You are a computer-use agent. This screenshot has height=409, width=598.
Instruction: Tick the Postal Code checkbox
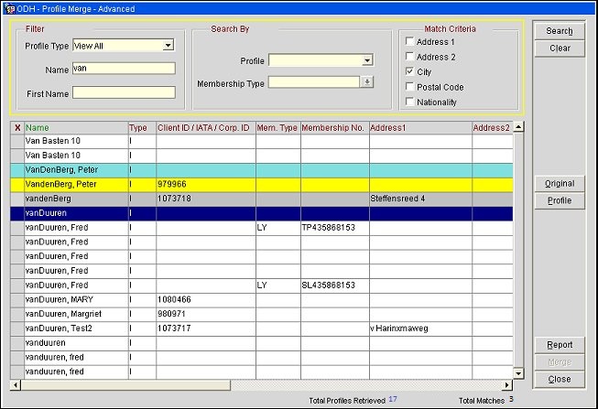coord(409,87)
